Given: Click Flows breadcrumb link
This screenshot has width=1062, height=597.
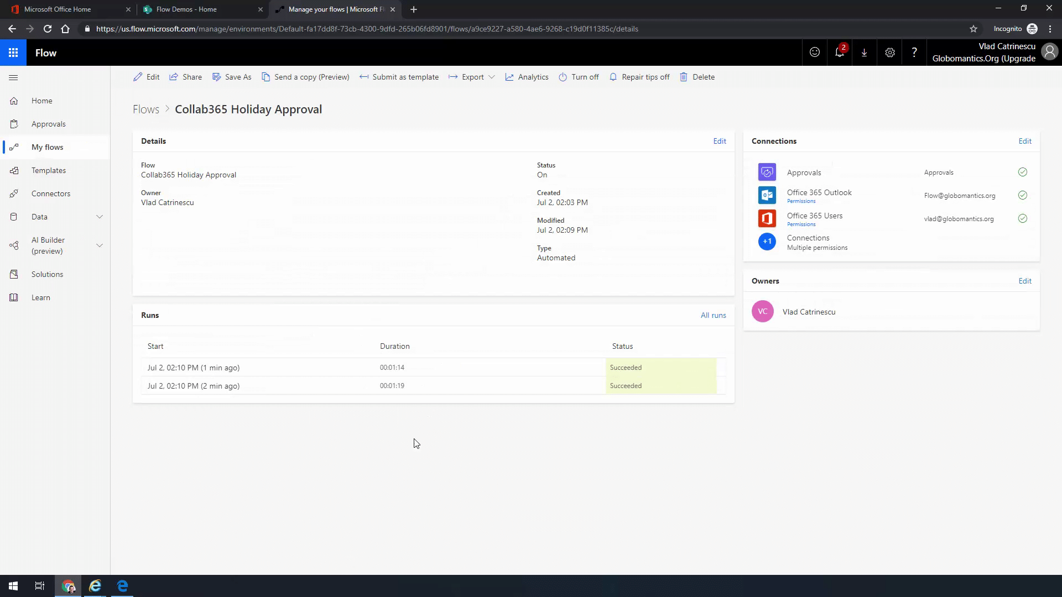Looking at the screenshot, I should click(x=145, y=109).
